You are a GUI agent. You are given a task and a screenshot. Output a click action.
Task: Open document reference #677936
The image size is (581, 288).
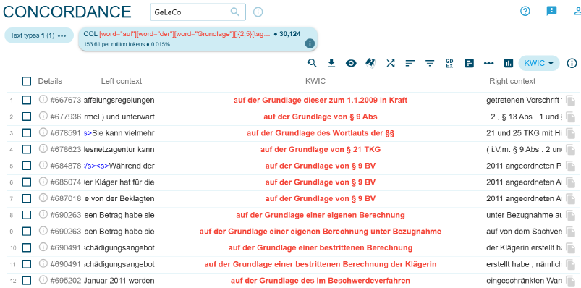[x=66, y=117]
